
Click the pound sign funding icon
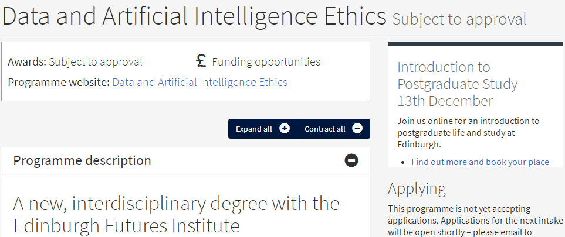point(201,61)
